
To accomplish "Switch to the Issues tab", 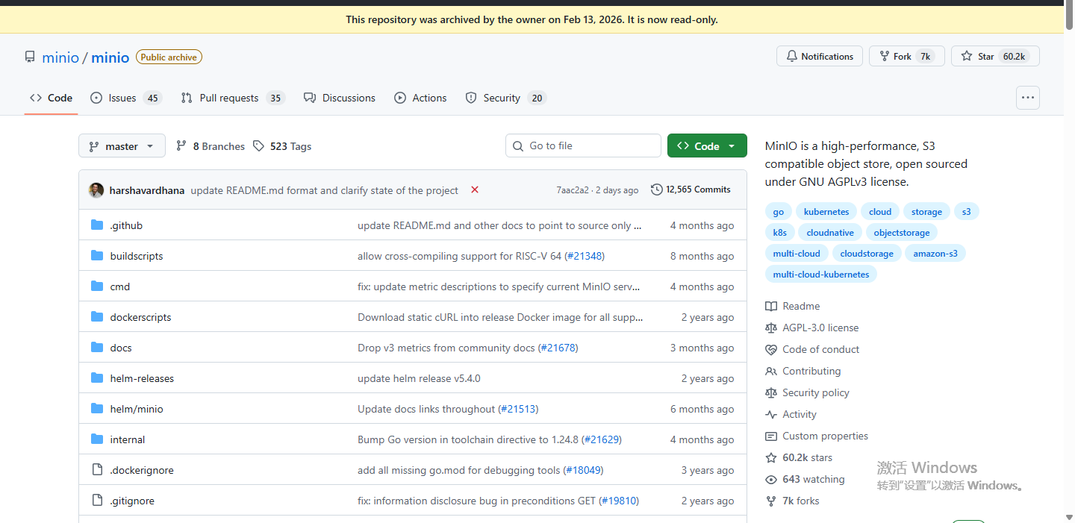I will [x=122, y=98].
